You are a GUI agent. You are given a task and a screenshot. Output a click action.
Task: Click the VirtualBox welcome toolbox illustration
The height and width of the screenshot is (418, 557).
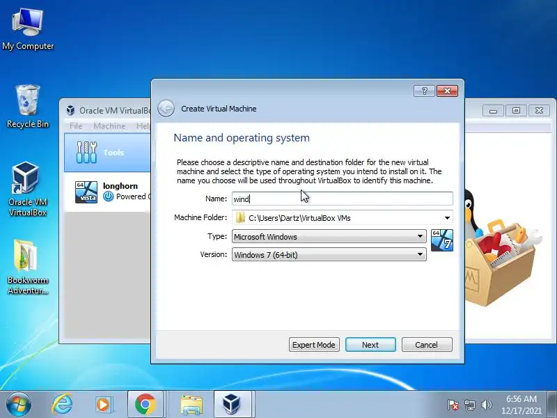tap(503, 249)
